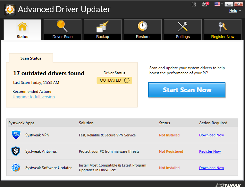Click 'Protect your PC from malware threats' text

(x=109, y=151)
